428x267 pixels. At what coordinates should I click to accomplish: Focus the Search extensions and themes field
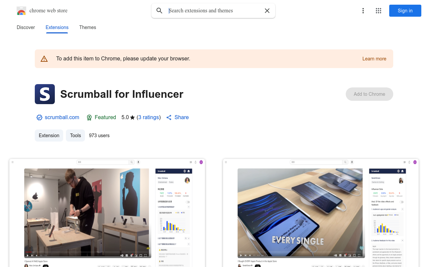[x=213, y=11]
